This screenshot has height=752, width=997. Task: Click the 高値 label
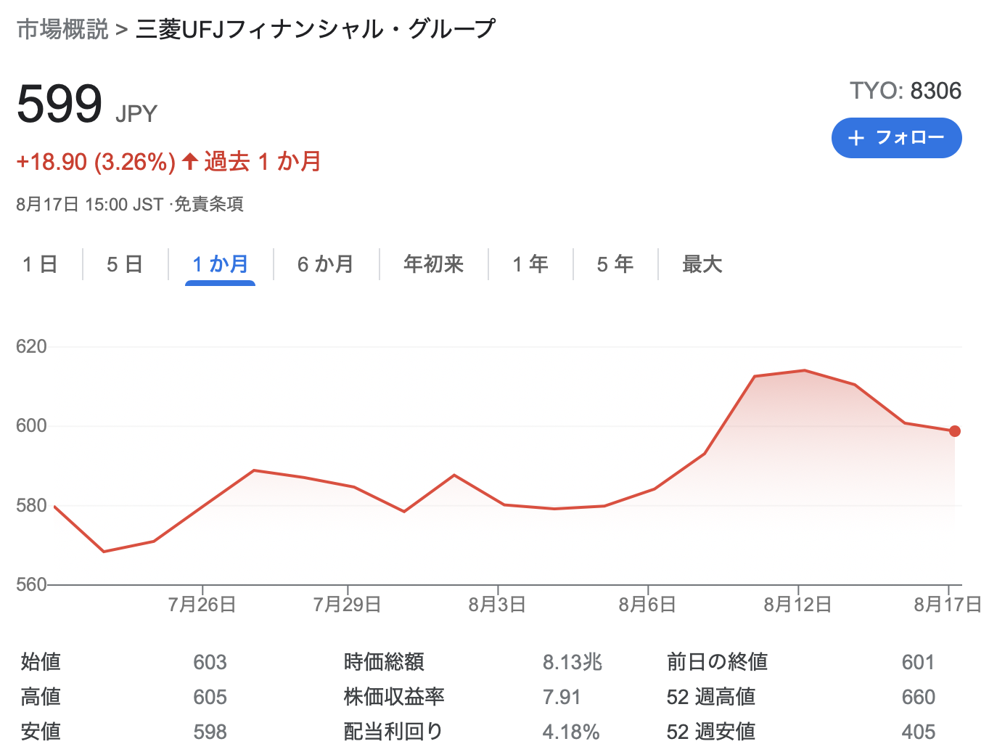41,697
